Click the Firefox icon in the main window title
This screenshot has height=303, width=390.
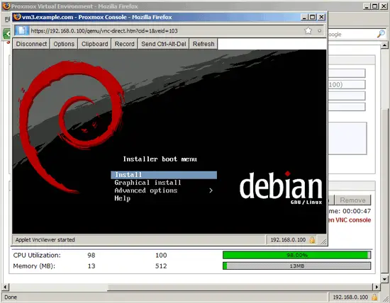[6, 6]
